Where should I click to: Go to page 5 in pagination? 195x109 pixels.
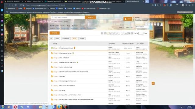pyautogui.click(x=119, y=33)
